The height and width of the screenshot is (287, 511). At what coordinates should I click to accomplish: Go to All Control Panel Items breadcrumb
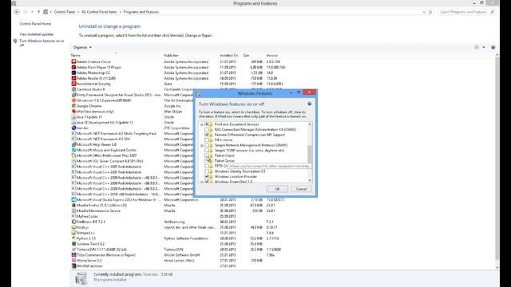click(x=99, y=12)
